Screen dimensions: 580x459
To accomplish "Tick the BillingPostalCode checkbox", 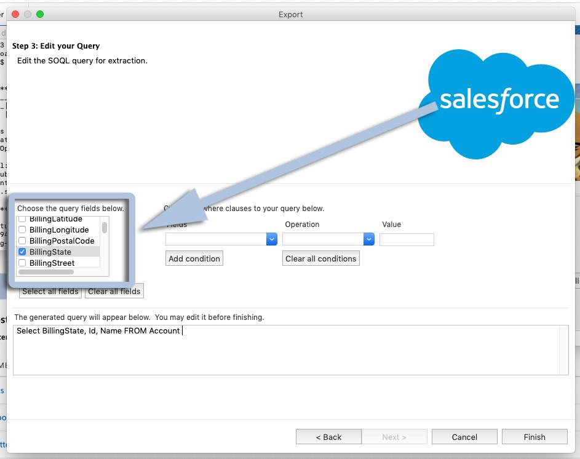I will [22, 241].
